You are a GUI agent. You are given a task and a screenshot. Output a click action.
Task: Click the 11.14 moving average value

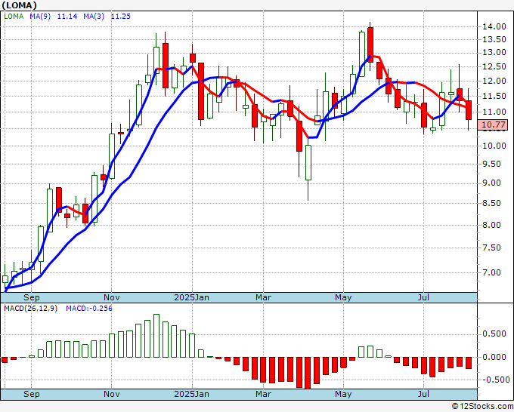point(67,17)
